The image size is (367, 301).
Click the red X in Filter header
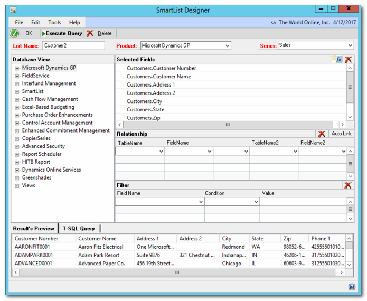(348, 185)
